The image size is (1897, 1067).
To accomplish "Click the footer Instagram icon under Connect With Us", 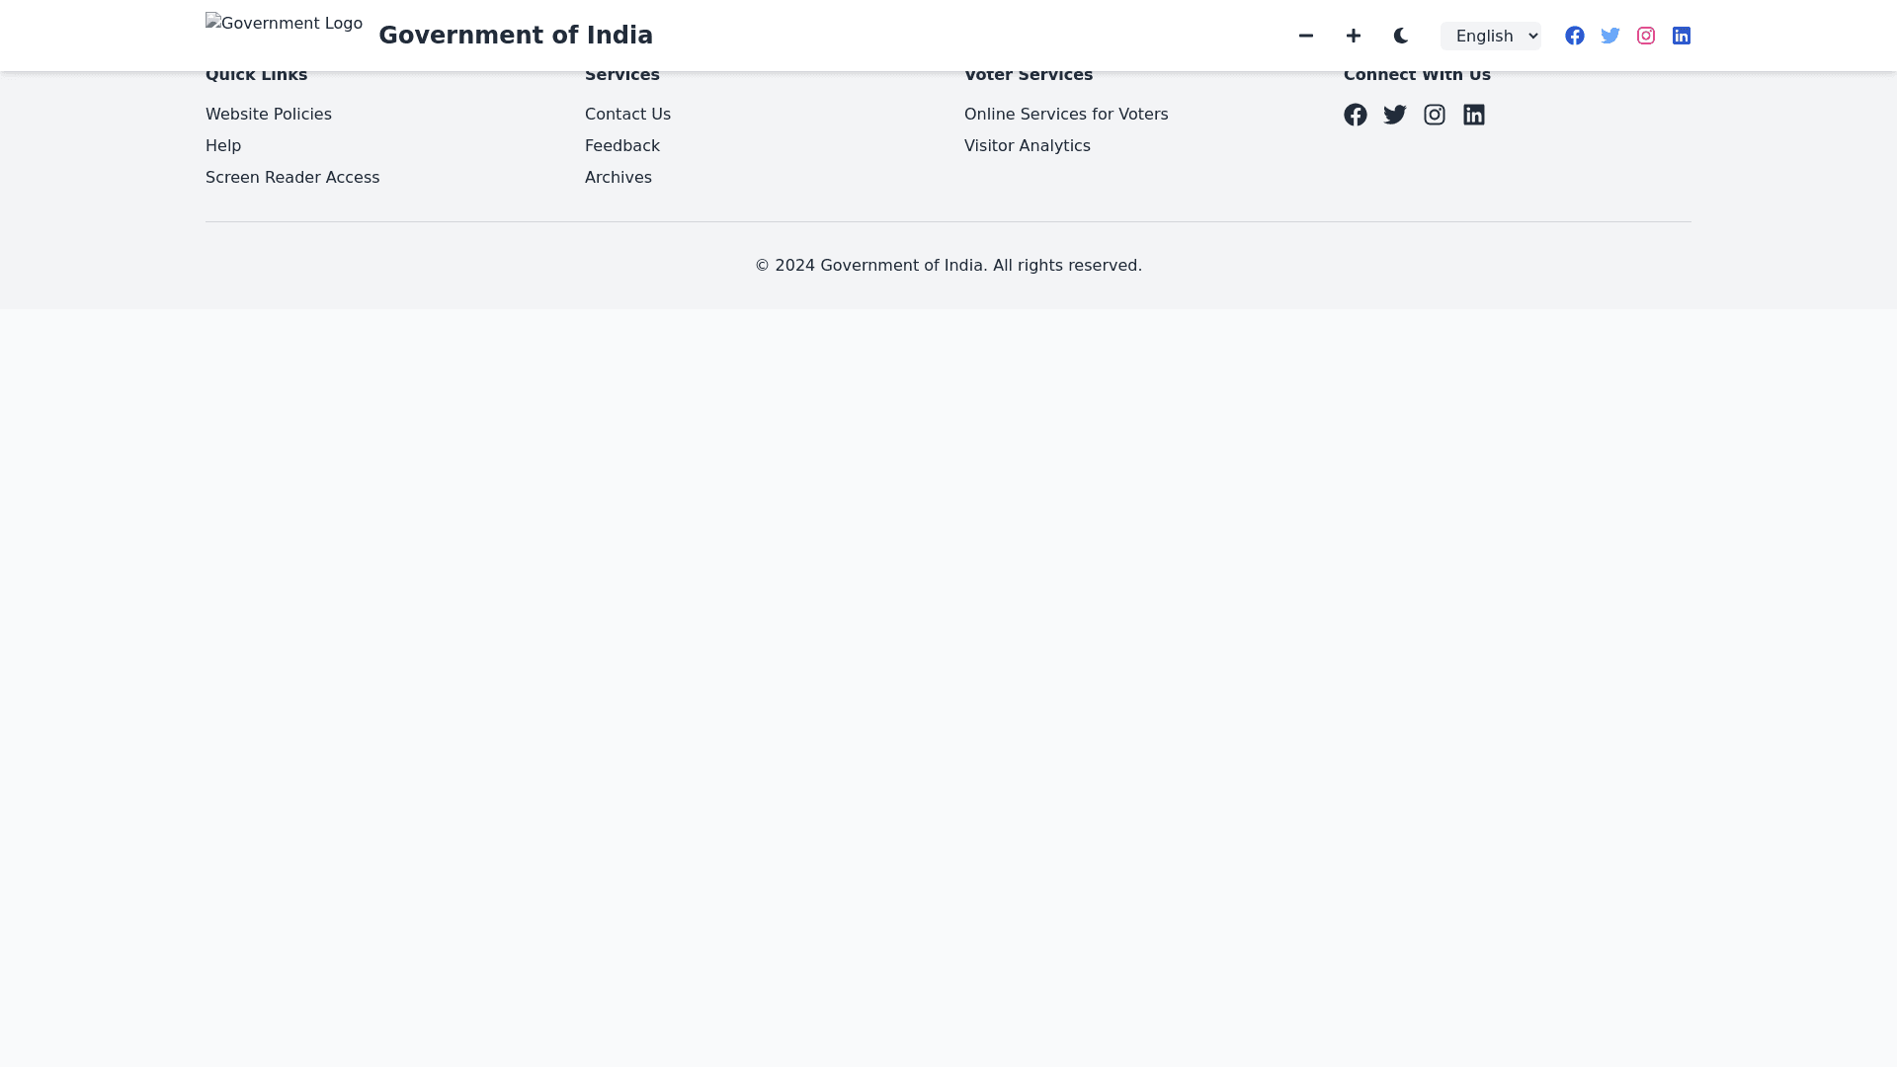I will (1435, 115).
